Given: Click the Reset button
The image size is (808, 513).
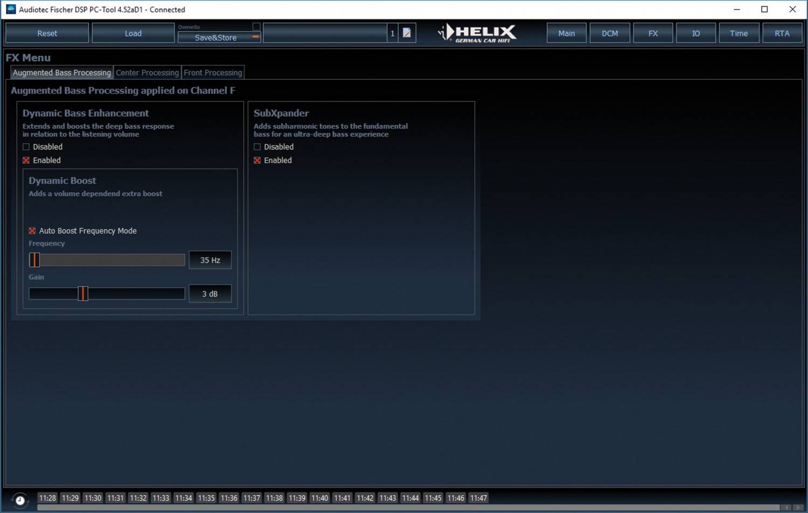Looking at the screenshot, I should click(x=47, y=33).
